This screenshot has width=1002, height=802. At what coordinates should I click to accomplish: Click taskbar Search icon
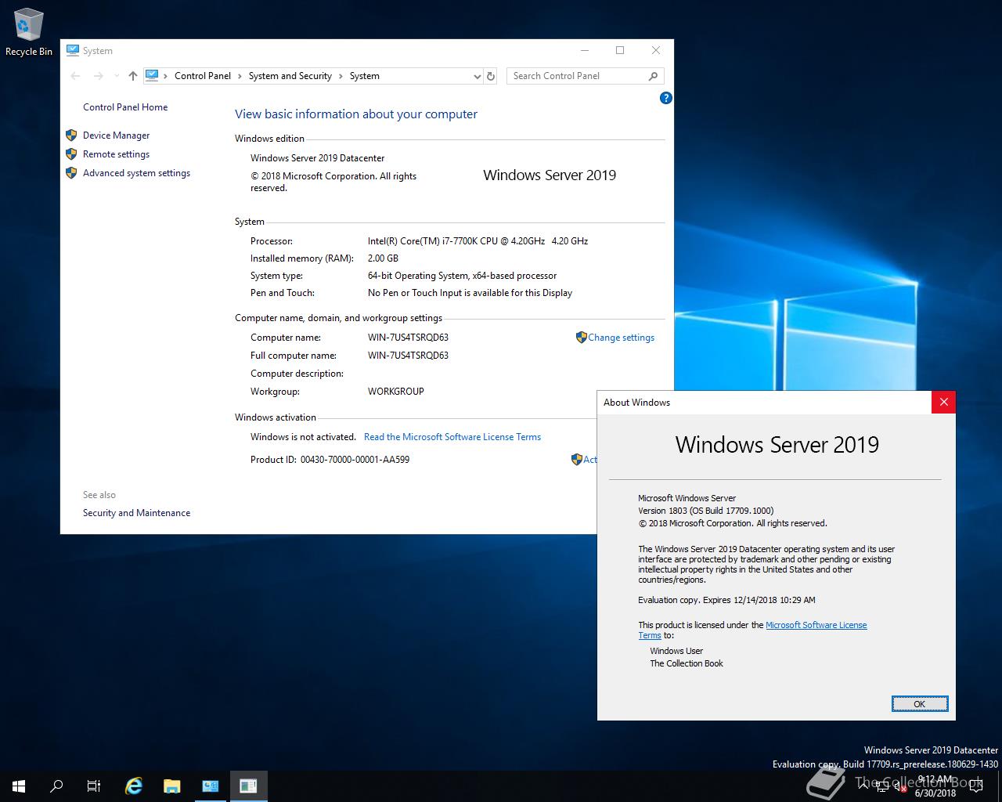click(x=56, y=786)
